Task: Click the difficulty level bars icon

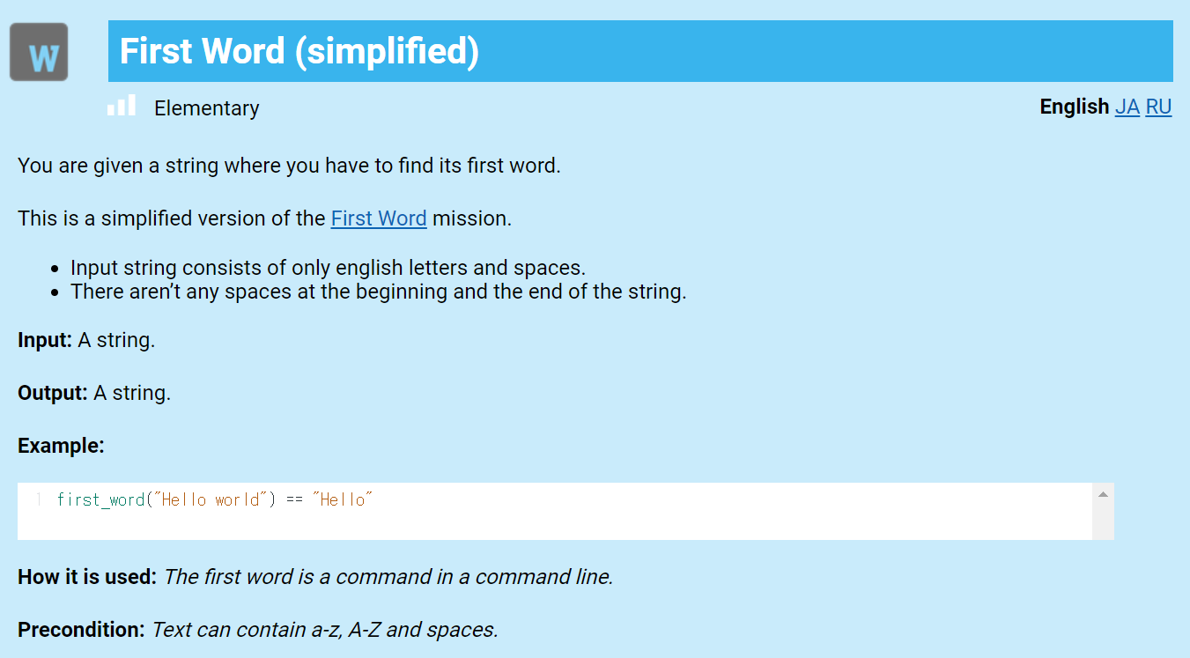Action: coord(122,107)
